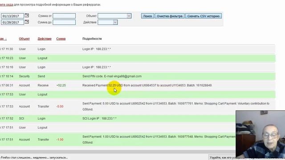This screenshot has height=160, width=285.
Task: Edit the start date field 01/13/2017
Action: coord(12,16)
